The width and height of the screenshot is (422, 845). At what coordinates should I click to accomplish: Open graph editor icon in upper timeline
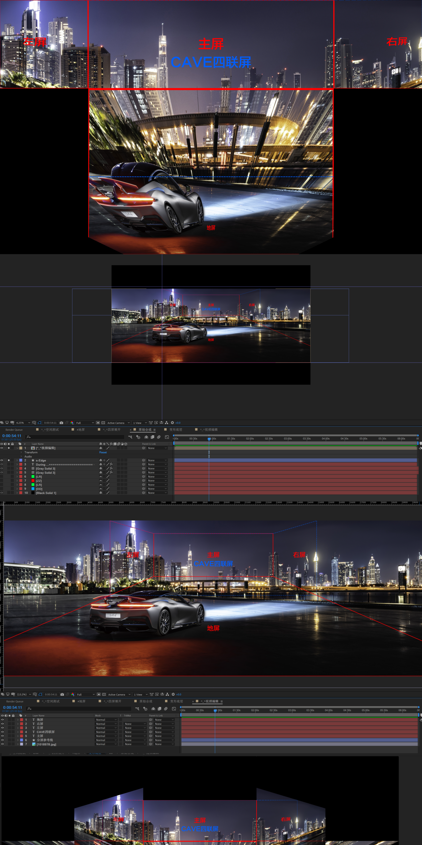point(167,437)
